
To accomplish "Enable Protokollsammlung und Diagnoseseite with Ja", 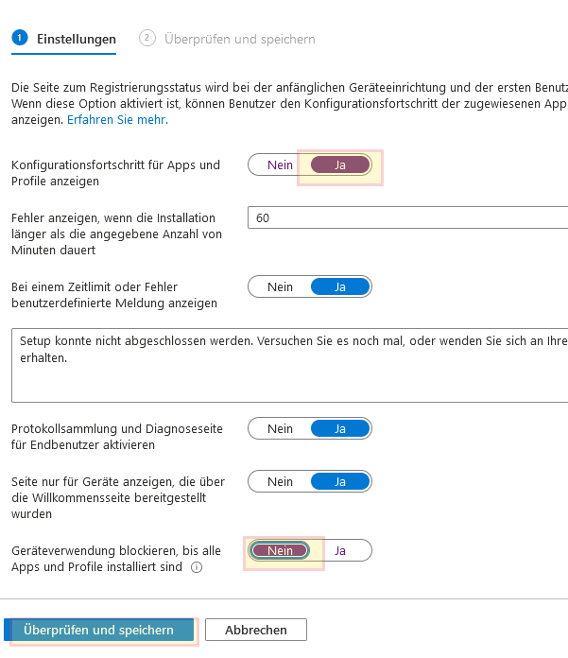I will click(x=340, y=428).
